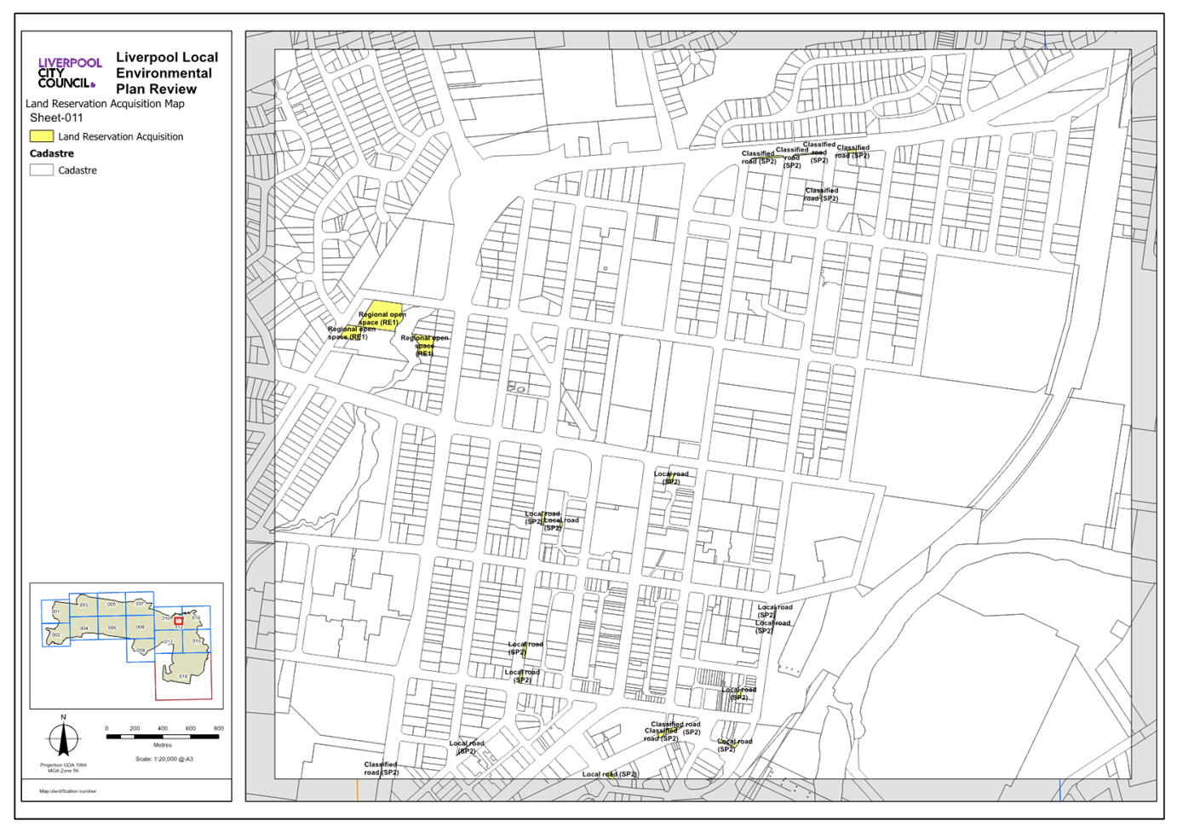Click tile 015 in the index map
Screen dimensions: 1177x832
[x=197, y=640]
